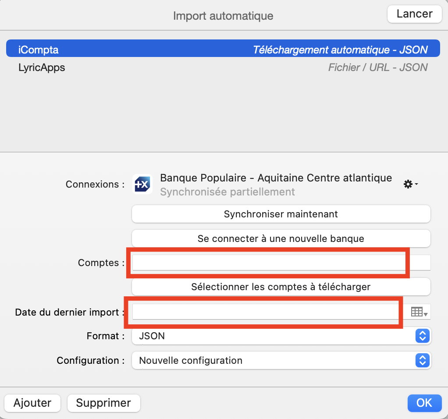Confirm with the OK button
448x419 pixels.
pyautogui.click(x=424, y=403)
